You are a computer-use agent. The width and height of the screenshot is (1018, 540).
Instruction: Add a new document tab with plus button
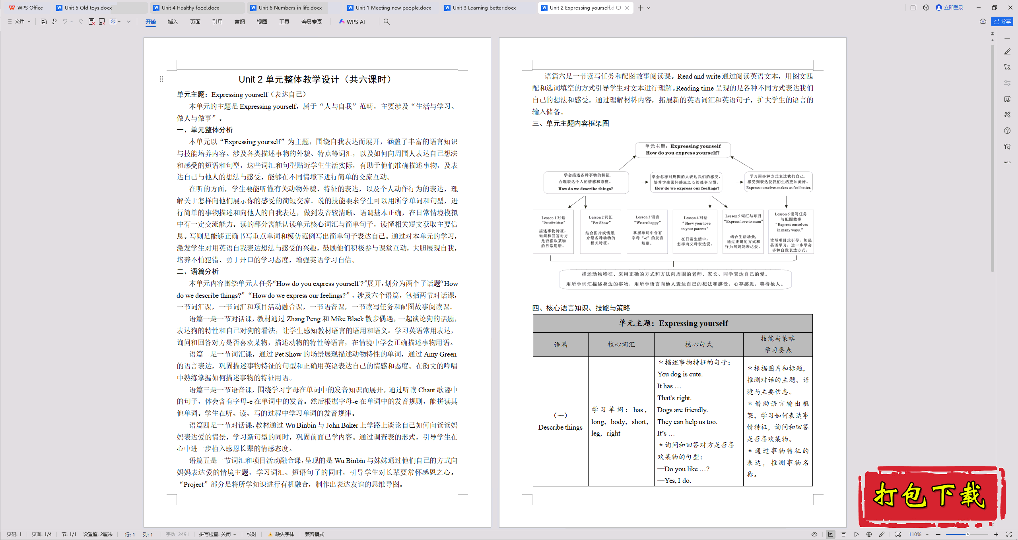tap(640, 8)
